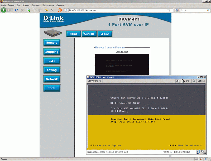The width and height of the screenshot is (211, 161).
Task: Go back with the green Back arrow
Action: click(4, 10)
